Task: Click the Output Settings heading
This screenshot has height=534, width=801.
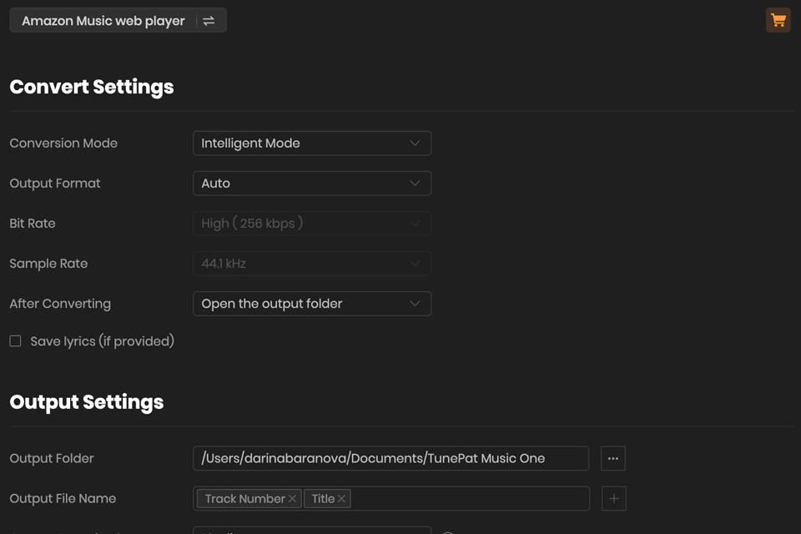Action: pos(87,402)
